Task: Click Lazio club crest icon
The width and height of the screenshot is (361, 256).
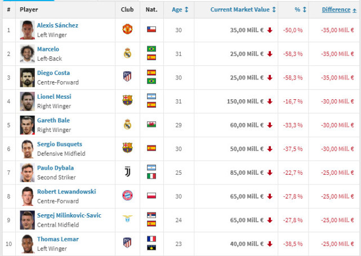Action: coord(127,219)
